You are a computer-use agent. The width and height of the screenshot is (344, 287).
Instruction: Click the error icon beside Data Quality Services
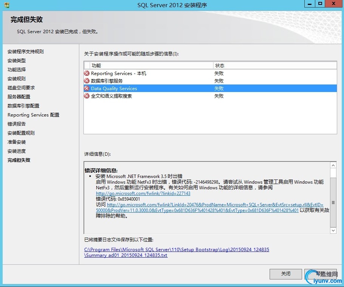point(87,88)
